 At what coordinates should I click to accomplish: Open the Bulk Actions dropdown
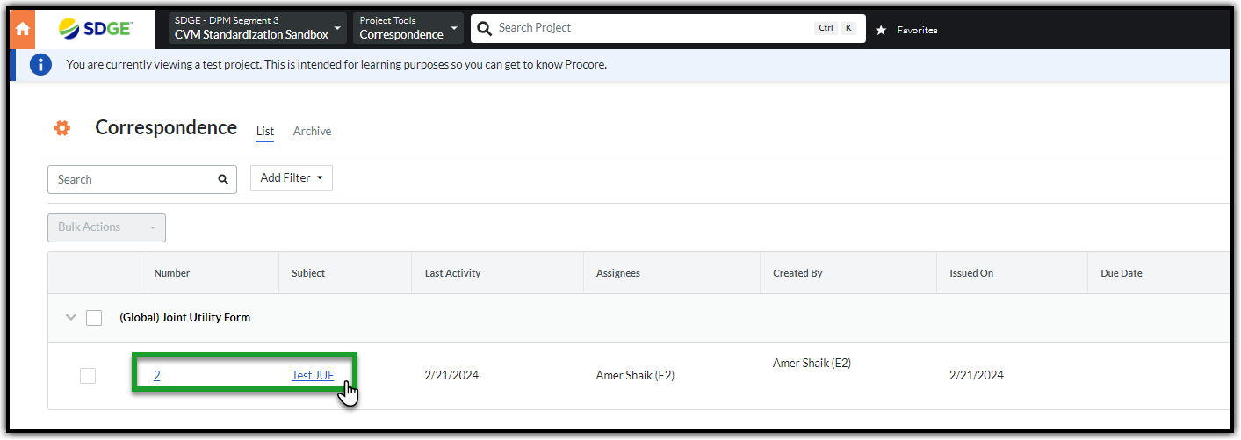[x=106, y=227]
